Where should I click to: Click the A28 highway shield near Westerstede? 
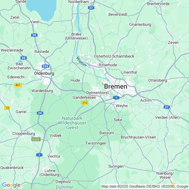pos(23,58)
